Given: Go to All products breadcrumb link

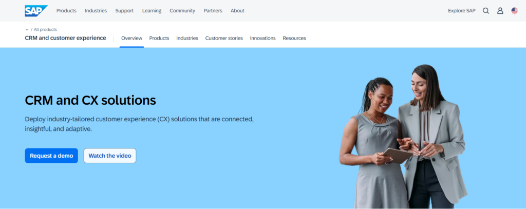Looking at the screenshot, I should (x=45, y=29).
